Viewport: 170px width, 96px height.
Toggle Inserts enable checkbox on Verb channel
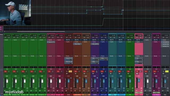[x=162, y=40]
